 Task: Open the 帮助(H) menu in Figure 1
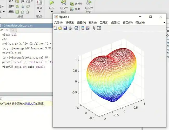tap(140, 23)
